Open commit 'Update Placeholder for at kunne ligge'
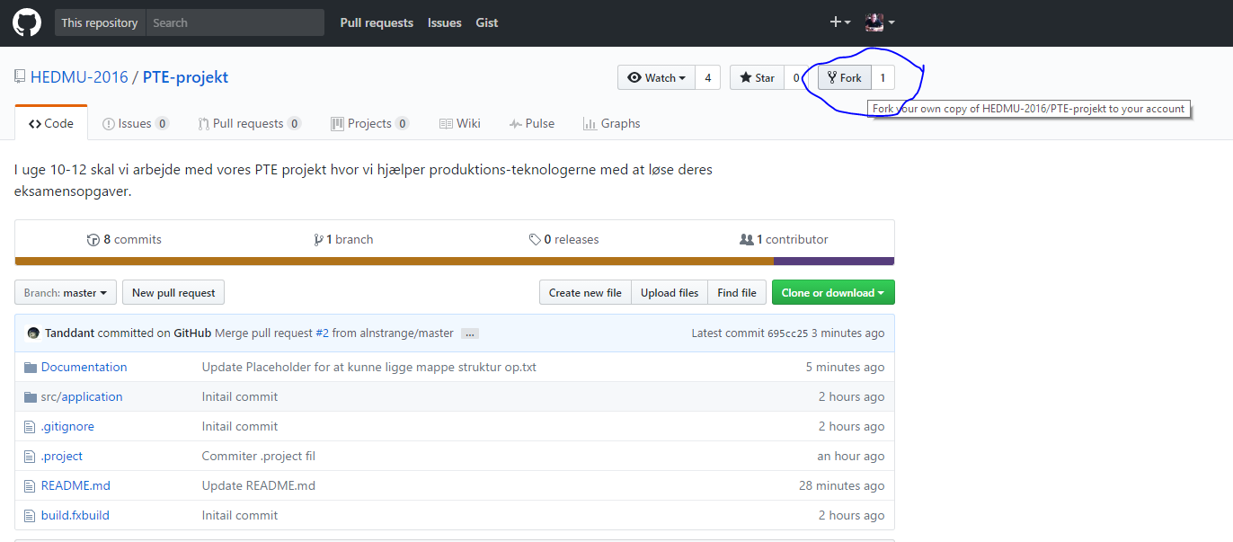Image resolution: width=1233 pixels, height=542 pixels. [x=369, y=367]
